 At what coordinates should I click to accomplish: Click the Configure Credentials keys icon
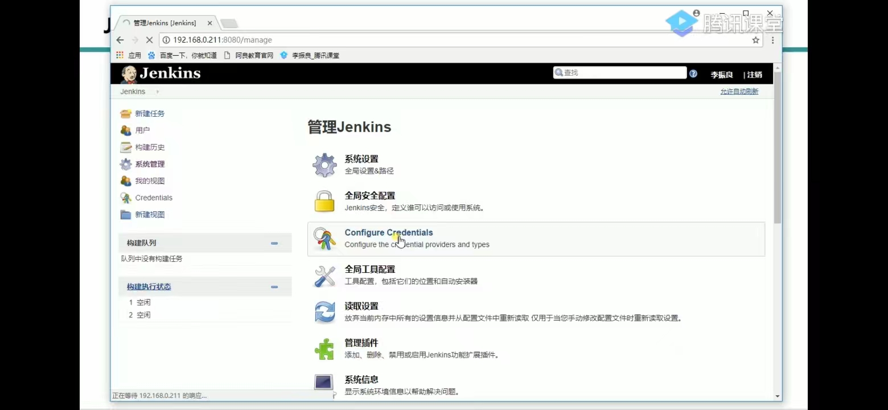324,239
